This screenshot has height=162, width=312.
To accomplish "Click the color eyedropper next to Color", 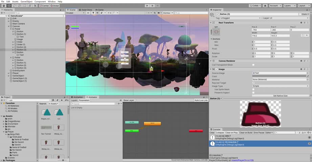I will [308, 76].
